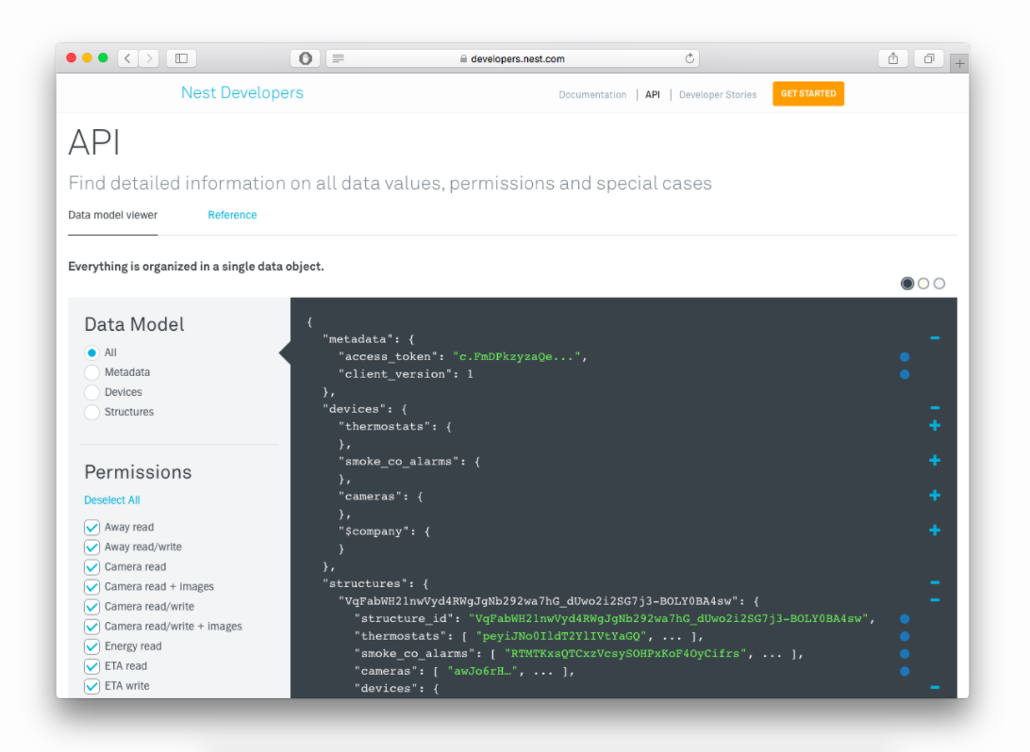Viewport: 1030px width, 752px height.
Task: Click the GET STARTED button
Action: 808,94
